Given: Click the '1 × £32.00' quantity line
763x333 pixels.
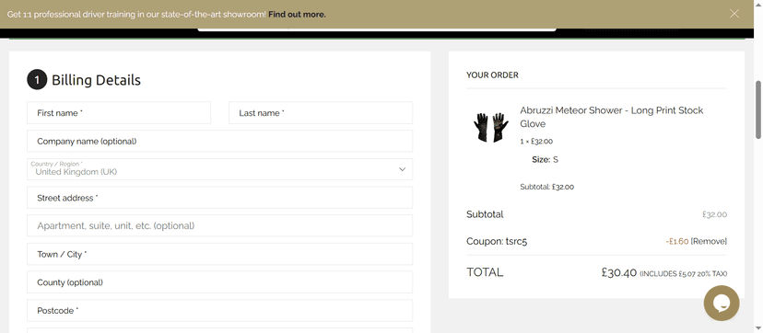Looking at the screenshot, I should tap(536, 142).
